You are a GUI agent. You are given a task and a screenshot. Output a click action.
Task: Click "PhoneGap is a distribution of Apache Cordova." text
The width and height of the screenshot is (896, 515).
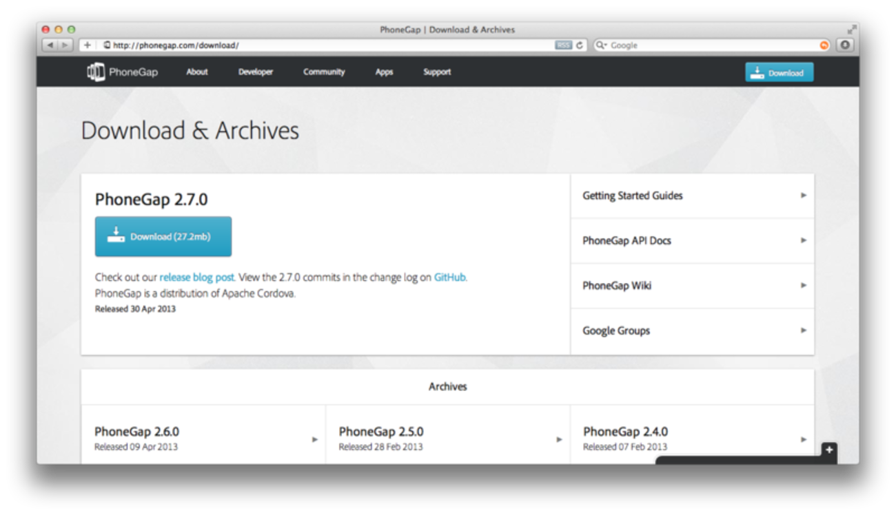[x=196, y=293]
